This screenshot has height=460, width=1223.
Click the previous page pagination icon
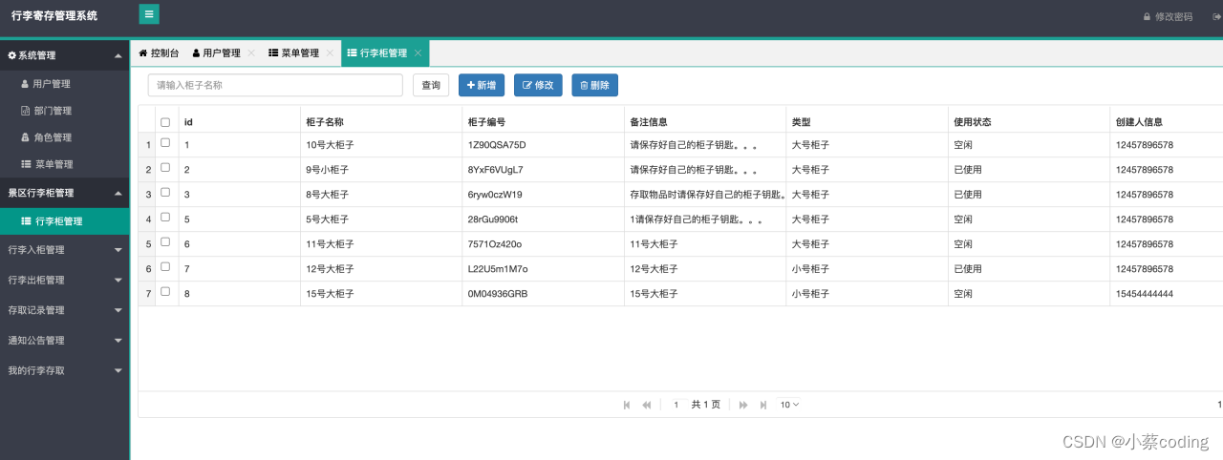coord(647,405)
